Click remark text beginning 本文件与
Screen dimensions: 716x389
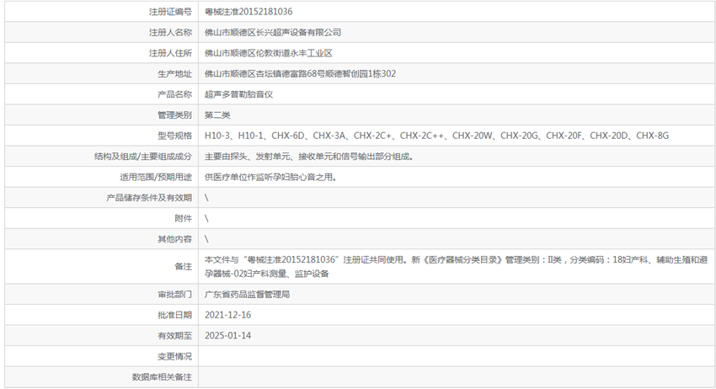click(x=456, y=267)
